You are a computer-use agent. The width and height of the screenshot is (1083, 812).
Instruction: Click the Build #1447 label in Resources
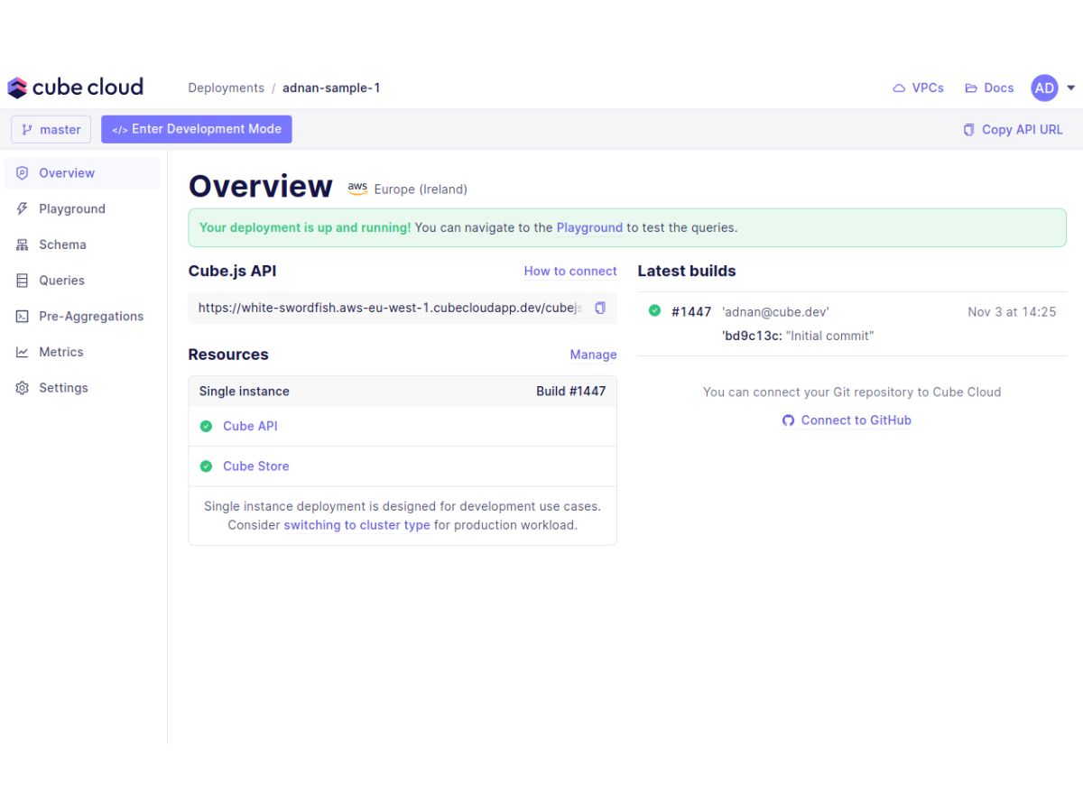tap(571, 392)
